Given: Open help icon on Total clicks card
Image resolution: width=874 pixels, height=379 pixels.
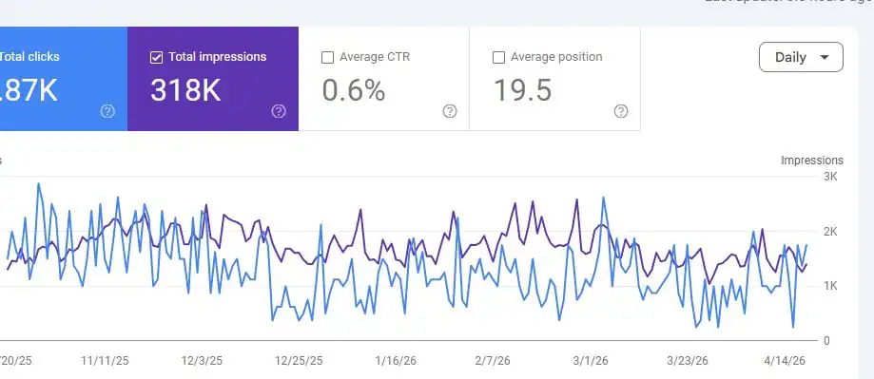Looking at the screenshot, I should [x=107, y=111].
